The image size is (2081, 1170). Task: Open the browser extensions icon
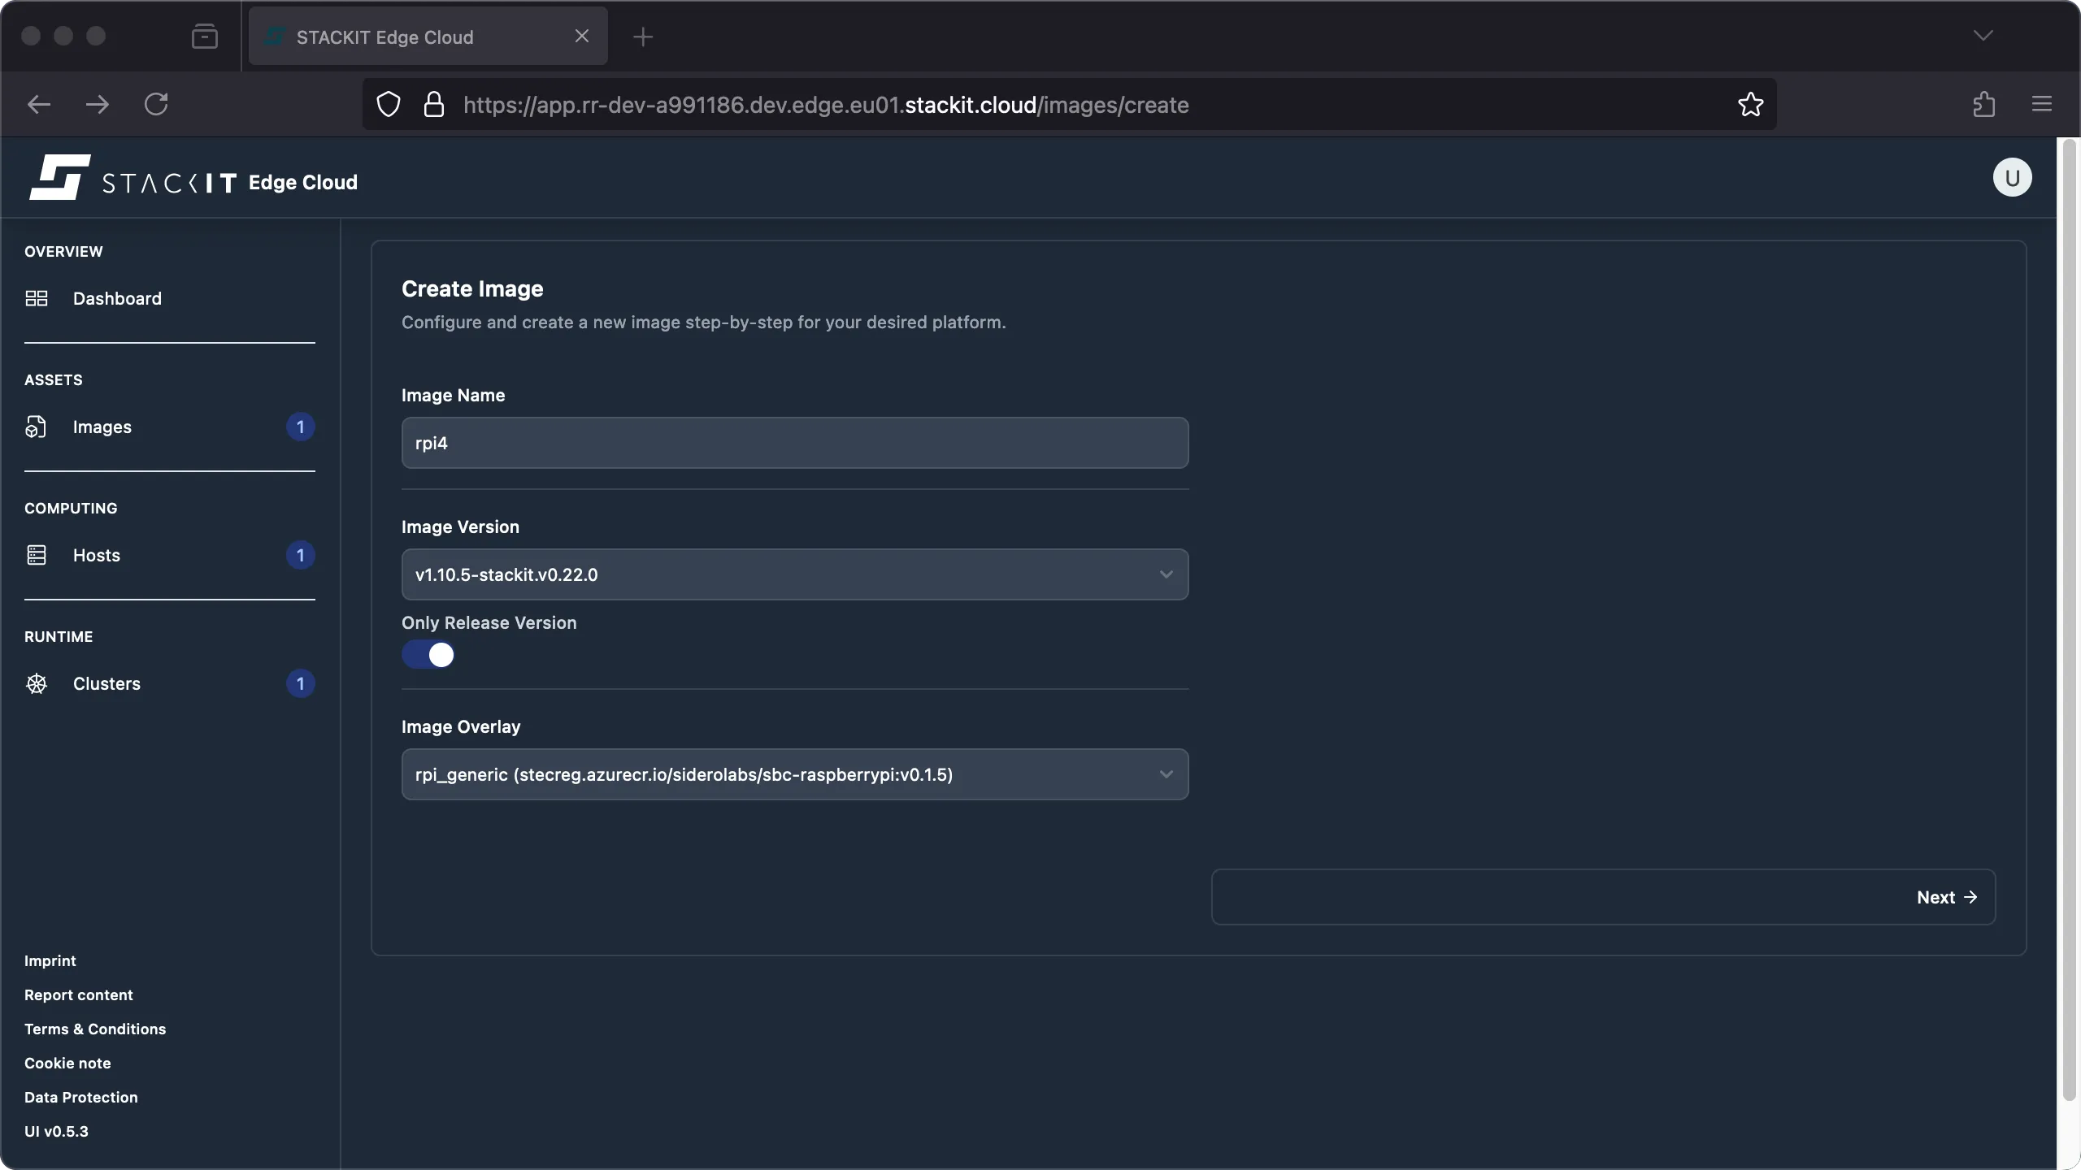click(1983, 104)
